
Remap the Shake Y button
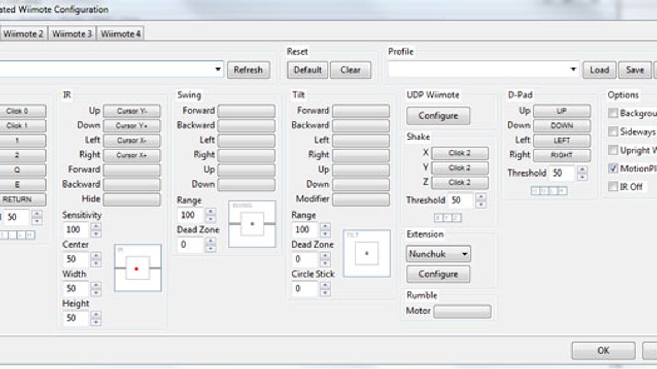460,168
